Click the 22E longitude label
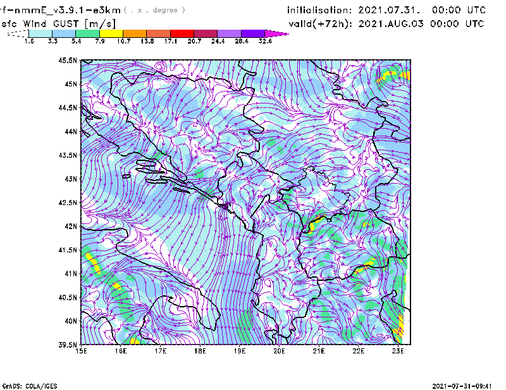506x390 pixels. tap(358, 351)
